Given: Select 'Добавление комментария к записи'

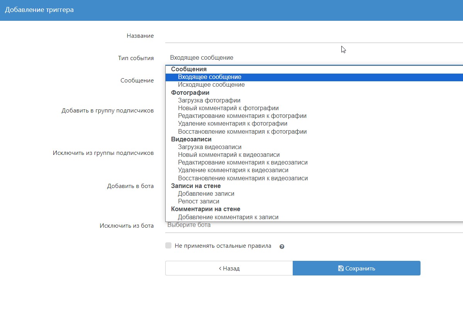Looking at the screenshot, I should pos(228,217).
